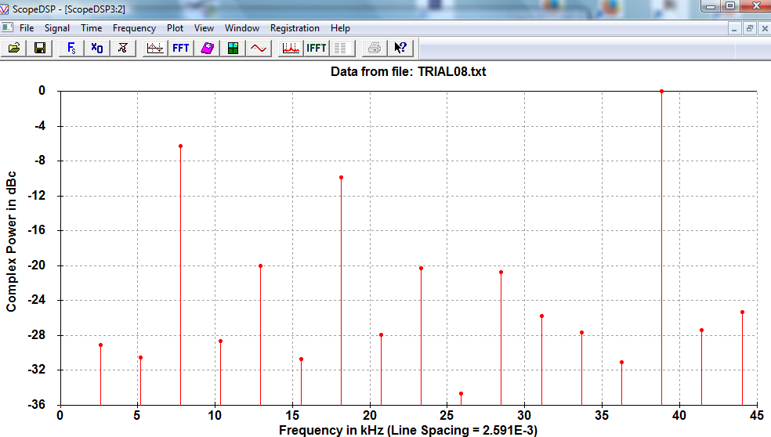771x437 pixels.
Task: Expand the Frequency menu
Action: 134,28
